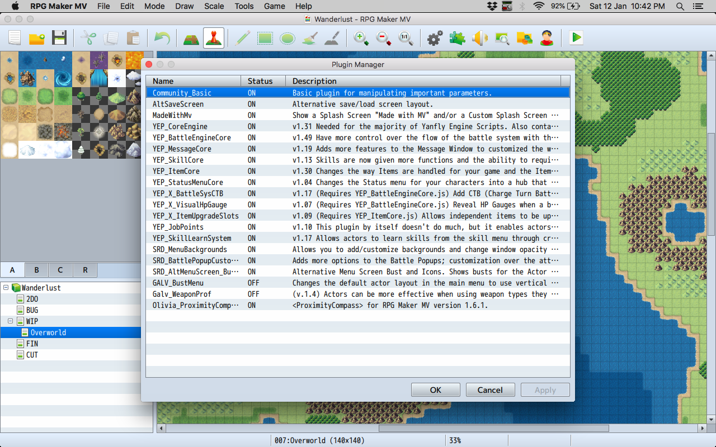Click the New Project toolbar icon
Screen dimensions: 716x447
coord(15,38)
